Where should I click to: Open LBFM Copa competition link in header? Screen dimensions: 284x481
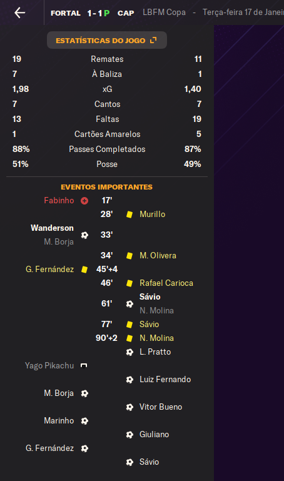click(x=164, y=13)
